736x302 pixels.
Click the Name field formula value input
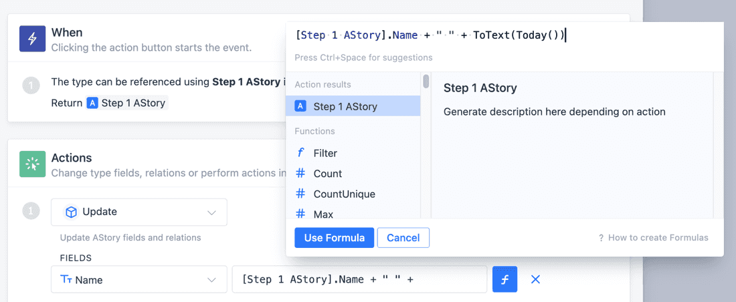pyautogui.click(x=359, y=280)
